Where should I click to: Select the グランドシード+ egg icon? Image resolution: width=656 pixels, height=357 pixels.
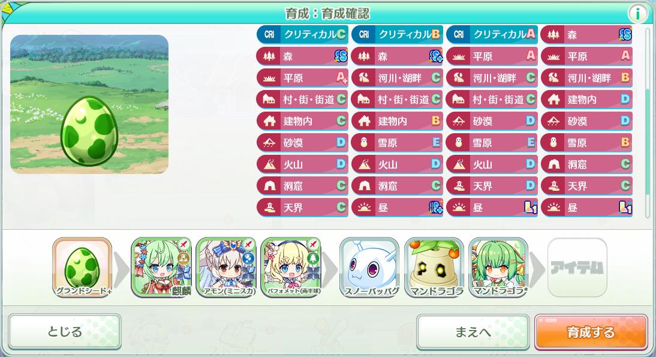(x=82, y=268)
